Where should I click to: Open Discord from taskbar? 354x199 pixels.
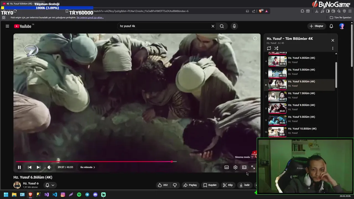[95, 195]
